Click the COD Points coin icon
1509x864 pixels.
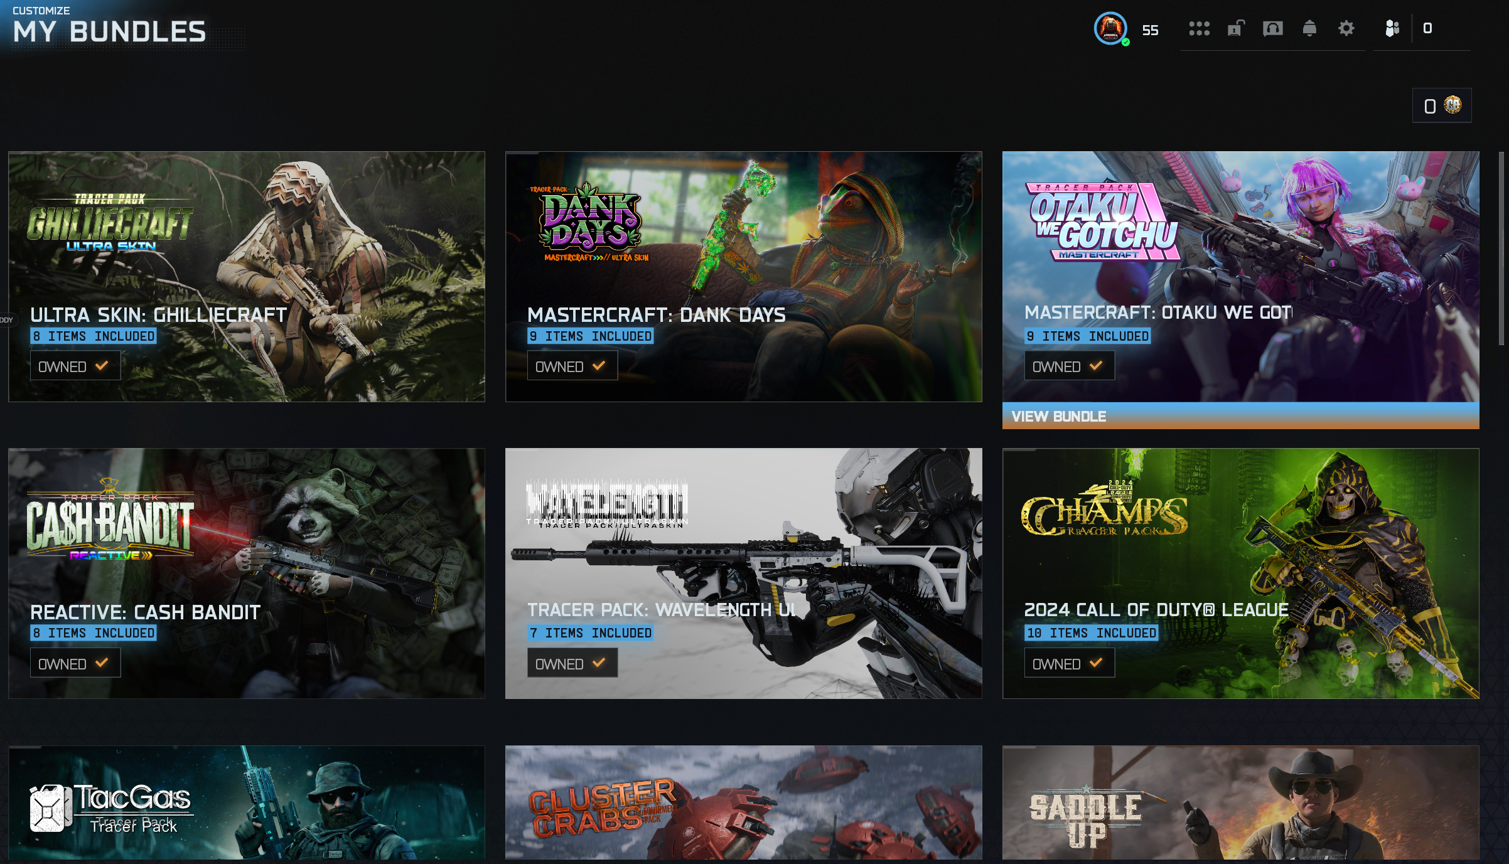[x=1453, y=105]
